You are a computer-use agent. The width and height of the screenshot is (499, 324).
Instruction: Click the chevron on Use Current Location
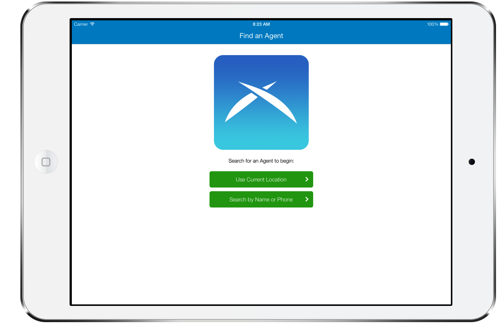coord(307,179)
